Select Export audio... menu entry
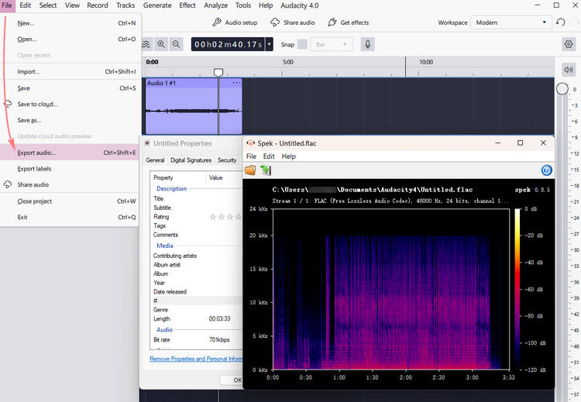This screenshot has width=581, height=402. click(x=70, y=153)
